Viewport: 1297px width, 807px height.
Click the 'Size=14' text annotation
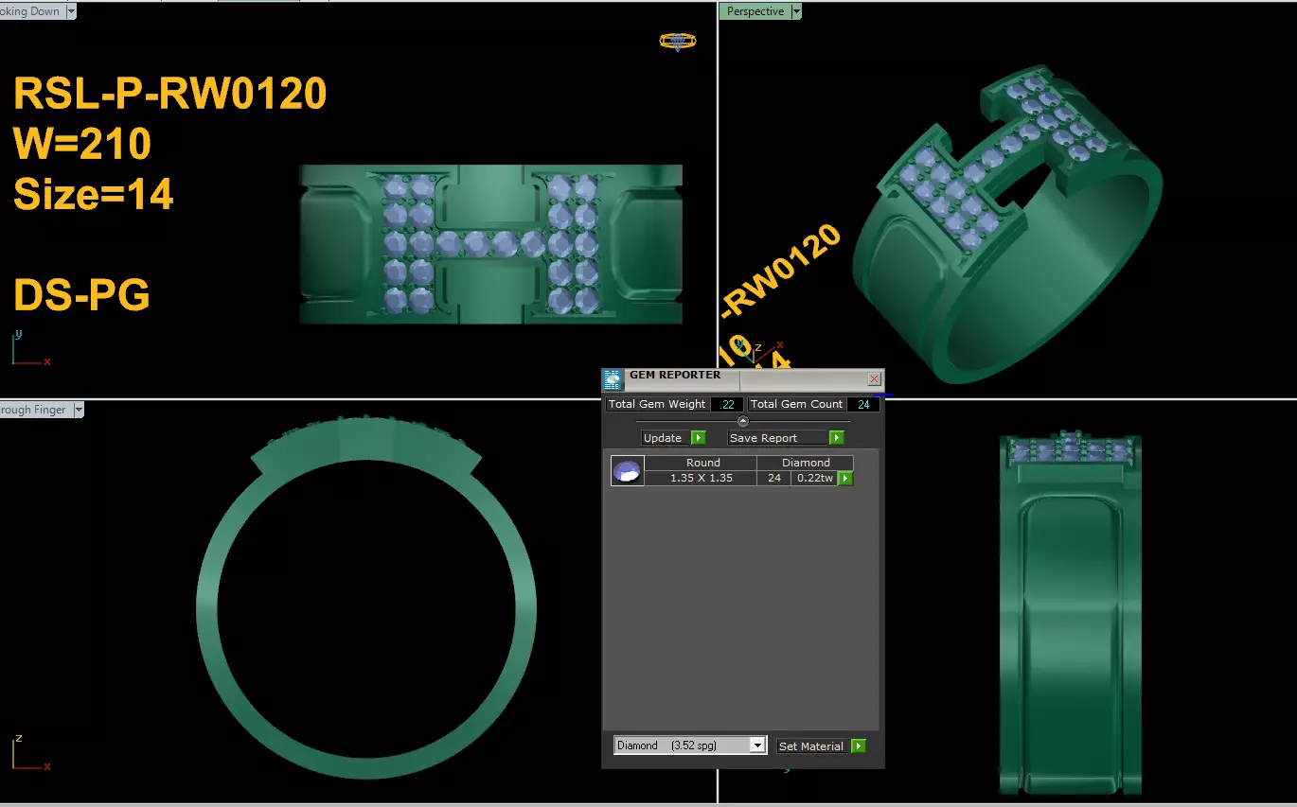(93, 195)
